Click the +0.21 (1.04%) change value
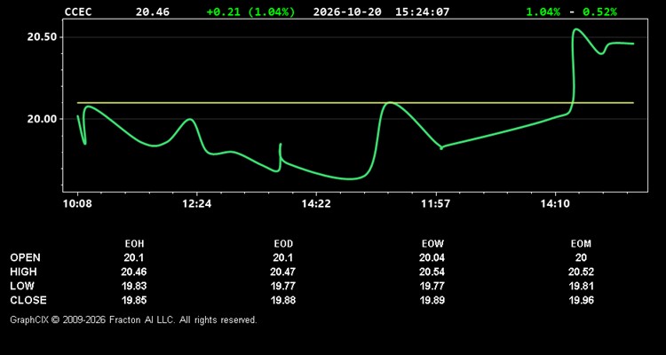This screenshot has height=355, width=666. coord(250,12)
